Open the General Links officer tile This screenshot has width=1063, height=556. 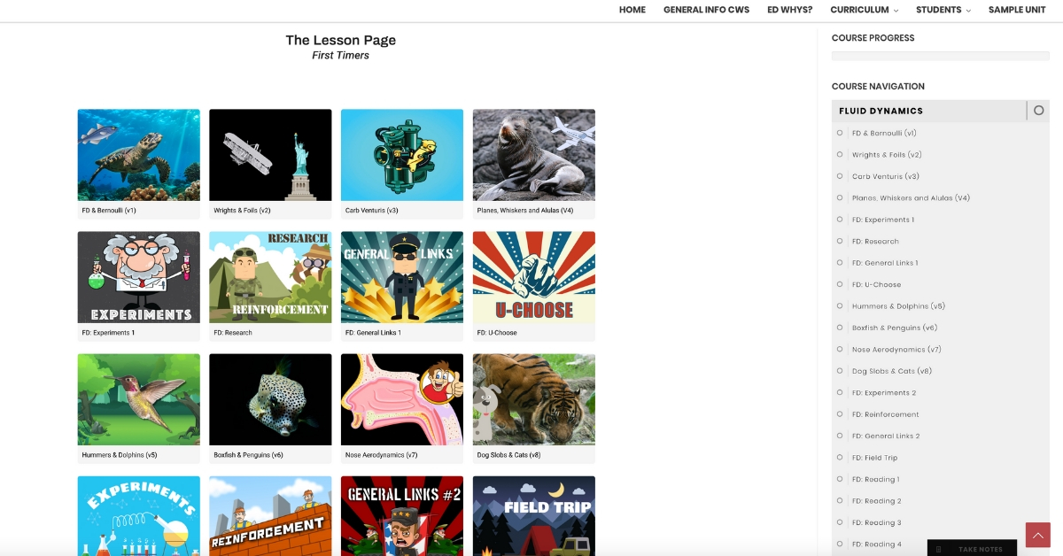click(x=402, y=277)
